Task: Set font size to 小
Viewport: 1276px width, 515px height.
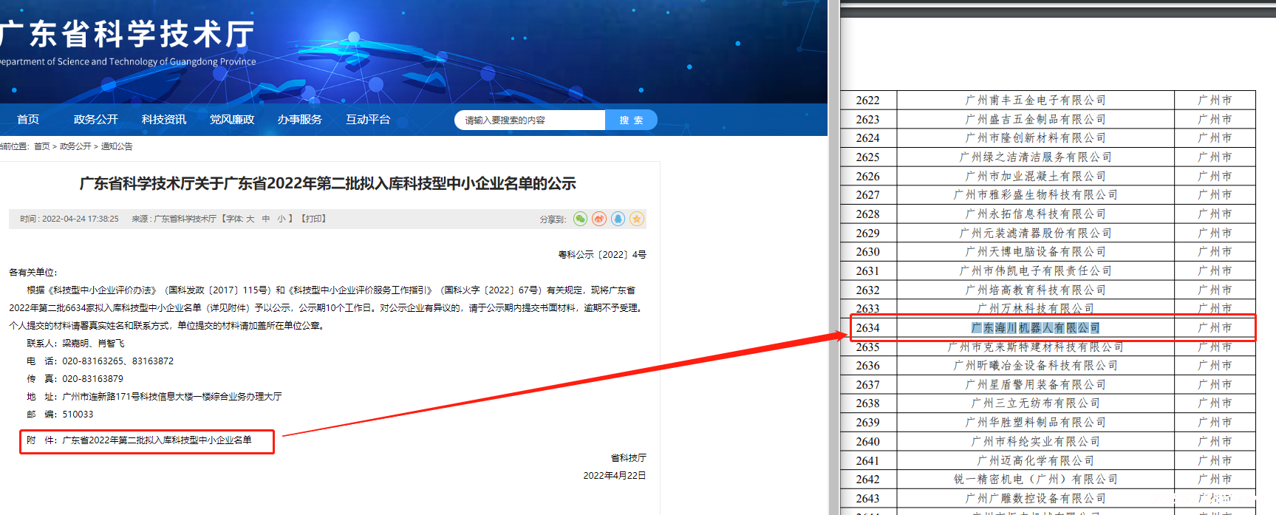Action: (282, 219)
